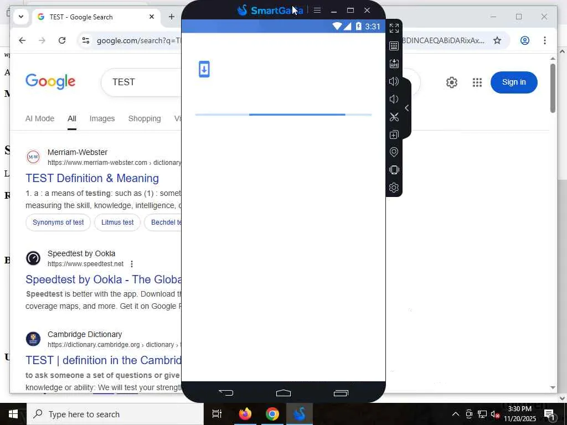Open Chrome profile icon
This screenshot has width=567, height=425.
tap(525, 40)
